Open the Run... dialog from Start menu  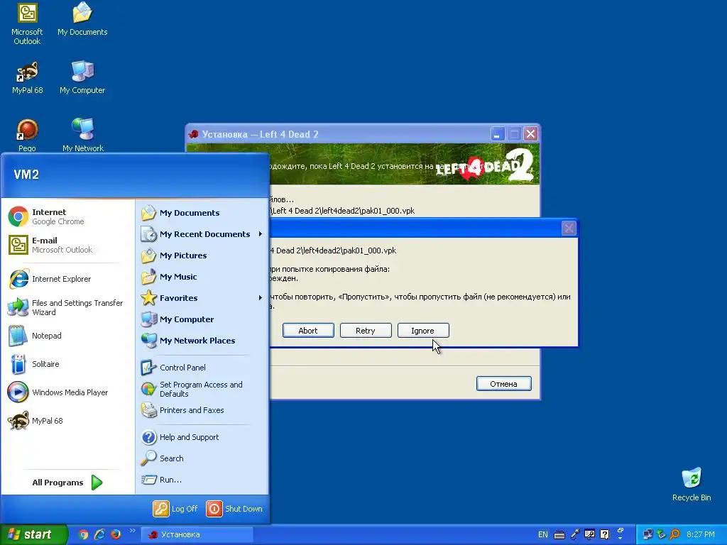pyautogui.click(x=201, y=480)
